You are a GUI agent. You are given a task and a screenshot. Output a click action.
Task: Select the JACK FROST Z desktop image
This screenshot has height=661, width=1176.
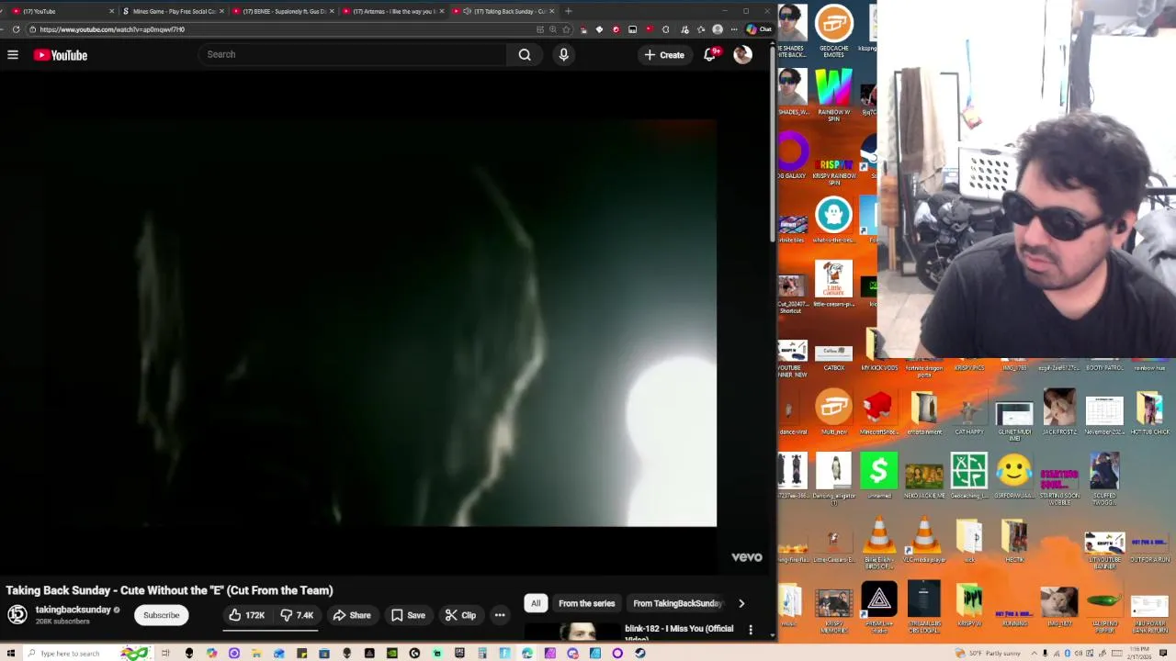point(1059,412)
